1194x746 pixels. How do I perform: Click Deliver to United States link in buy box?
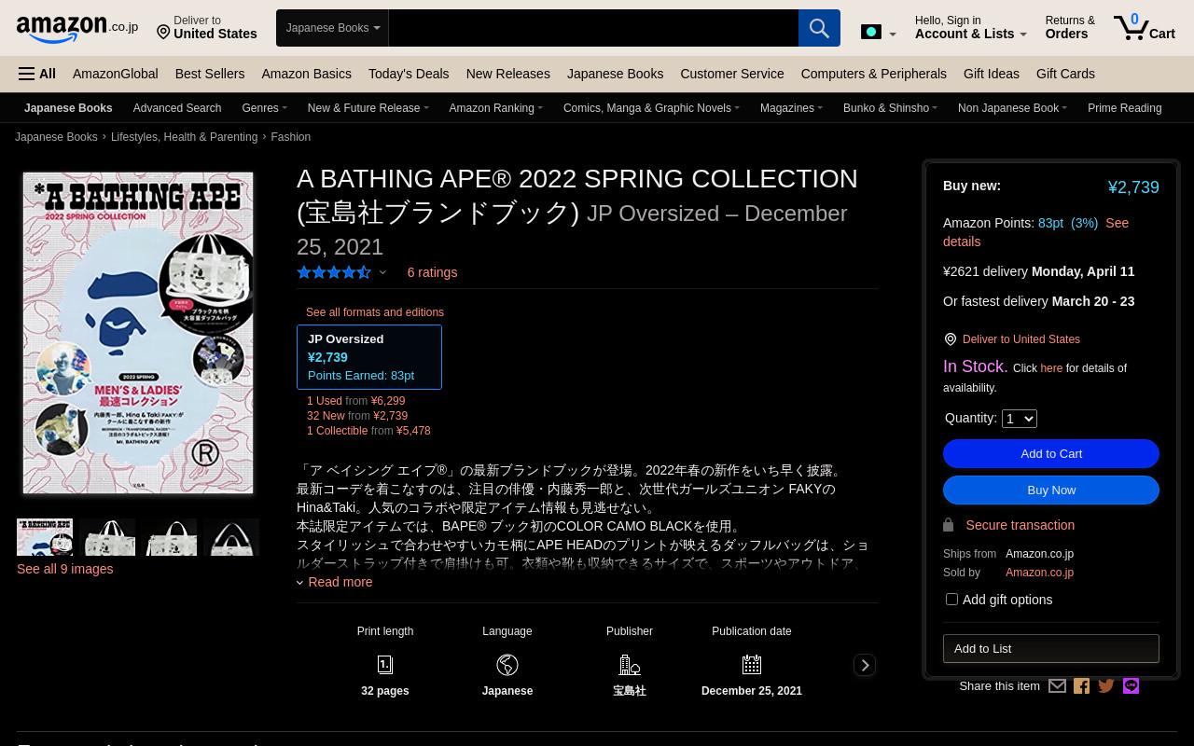1021,339
